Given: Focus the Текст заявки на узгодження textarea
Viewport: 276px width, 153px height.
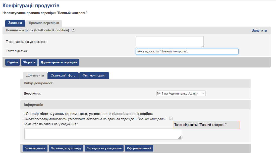Looking at the screenshot, I should coord(170,42).
